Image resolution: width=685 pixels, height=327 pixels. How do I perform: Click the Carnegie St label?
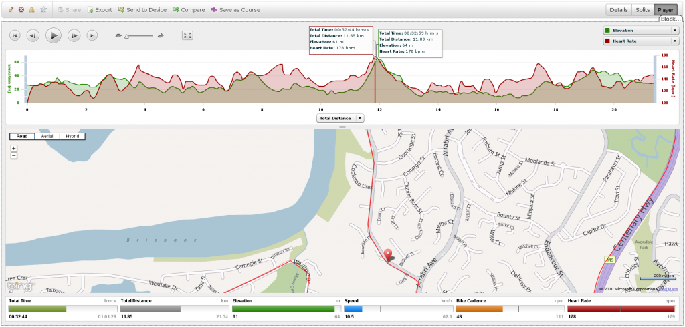(248, 264)
